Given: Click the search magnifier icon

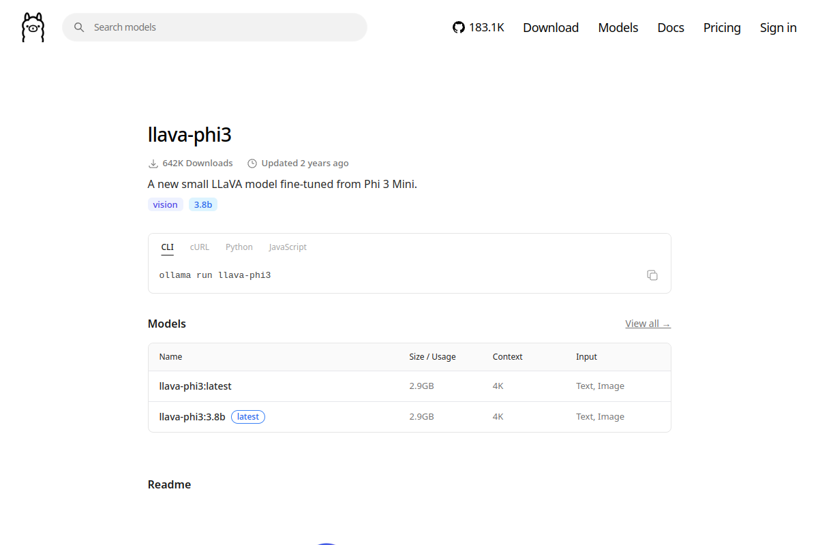Looking at the screenshot, I should click(79, 27).
